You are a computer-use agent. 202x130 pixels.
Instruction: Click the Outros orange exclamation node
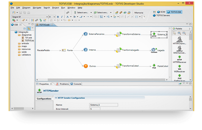86,66
